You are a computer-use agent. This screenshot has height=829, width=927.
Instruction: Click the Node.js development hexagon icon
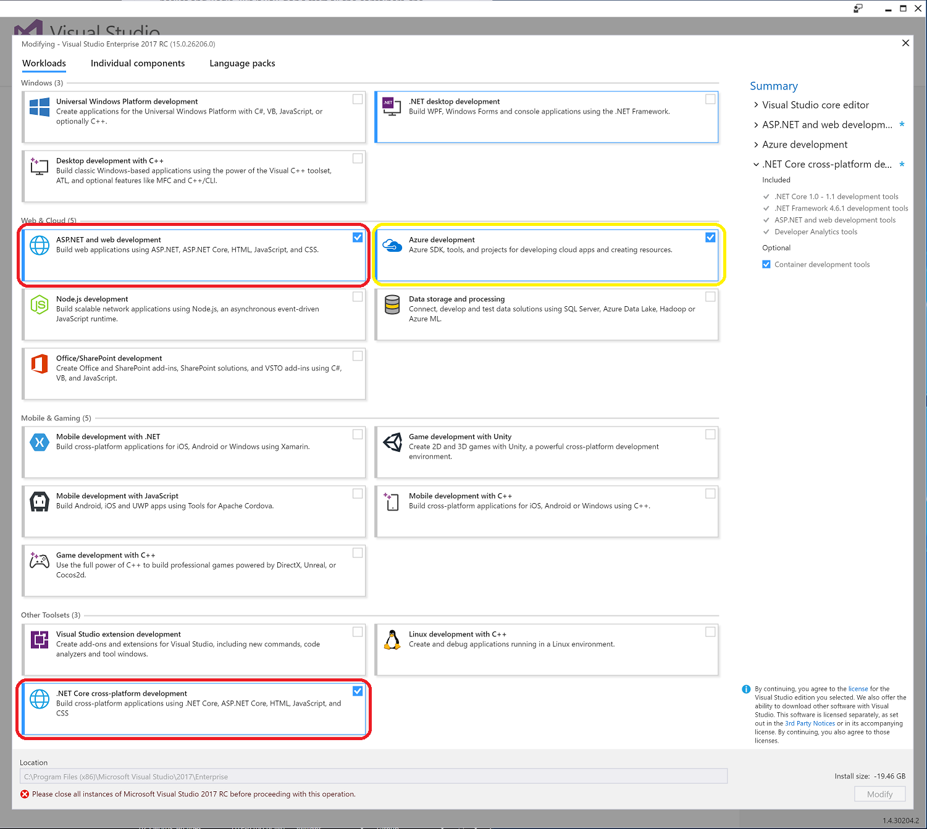40,304
